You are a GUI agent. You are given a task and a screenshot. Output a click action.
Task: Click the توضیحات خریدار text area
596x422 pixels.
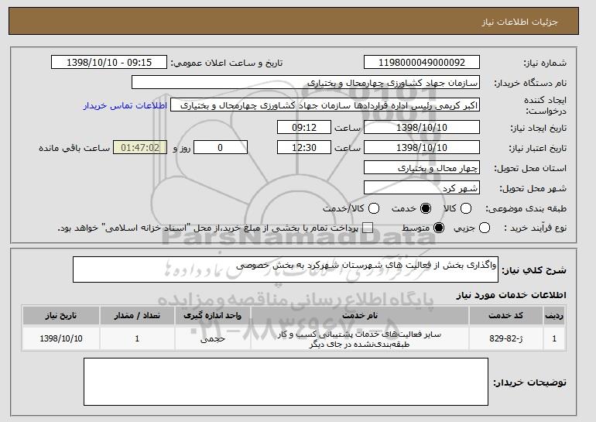(286, 382)
